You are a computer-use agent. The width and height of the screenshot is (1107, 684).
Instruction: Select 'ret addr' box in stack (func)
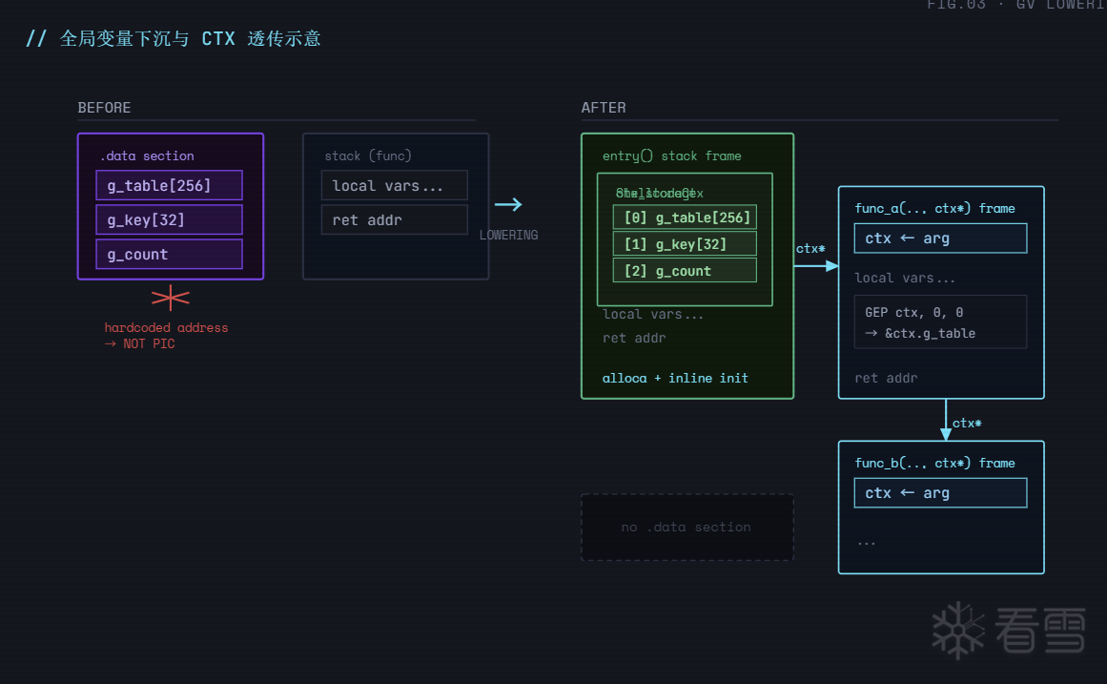(x=395, y=219)
